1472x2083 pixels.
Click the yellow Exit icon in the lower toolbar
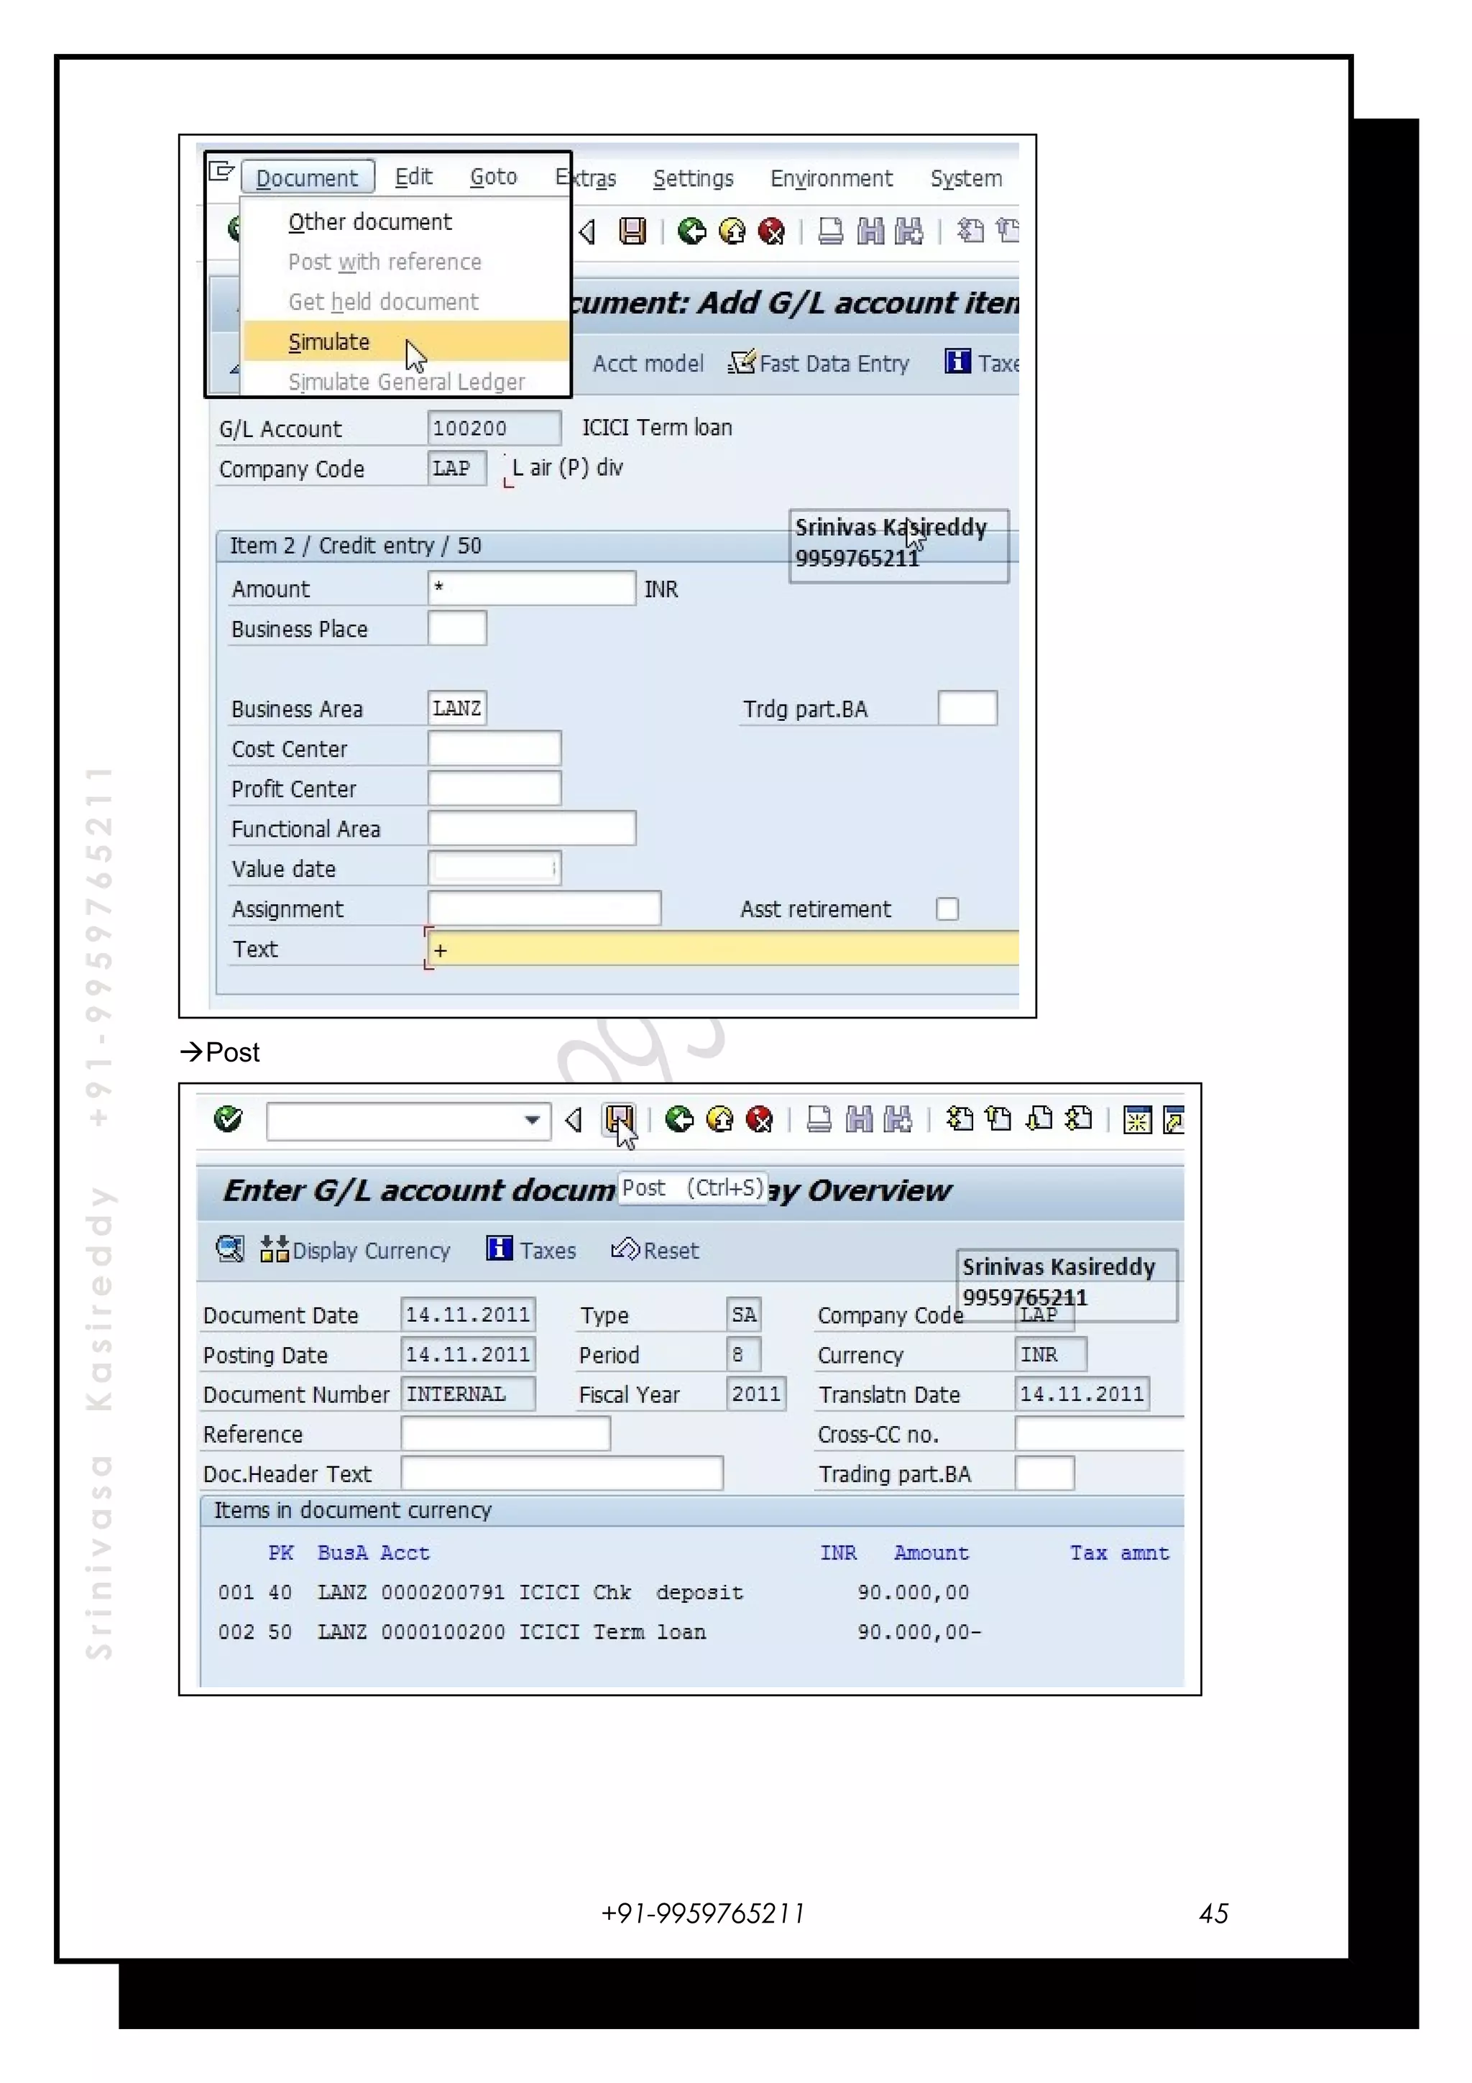click(x=719, y=1120)
